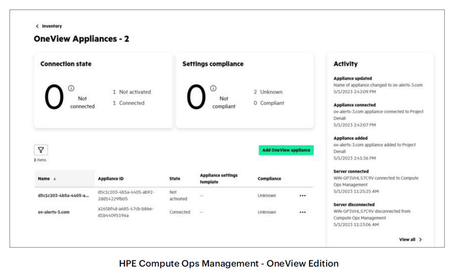Viewport: 461px width, 273px height.
Task: Filter by 1 Not activated count
Action: coord(132,92)
